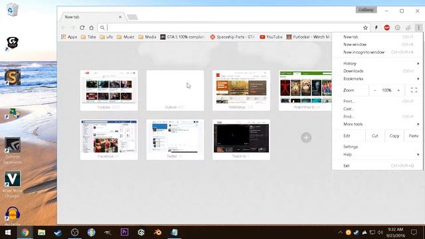The width and height of the screenshot is (425, 239).
Task: Switch to Chrome in the taskbar
Action: (25, 232)
